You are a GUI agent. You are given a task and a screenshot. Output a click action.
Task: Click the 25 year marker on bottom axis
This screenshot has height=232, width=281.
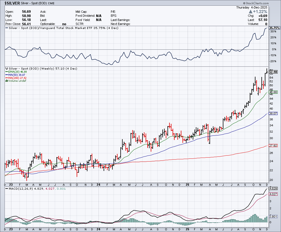tap(187, 229)
